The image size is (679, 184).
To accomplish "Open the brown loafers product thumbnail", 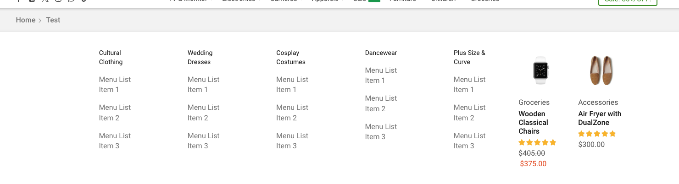I will [x=601, y=70].
